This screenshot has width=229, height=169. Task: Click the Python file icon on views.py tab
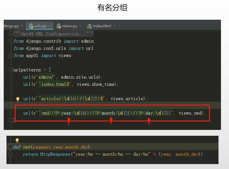pos(59,26)
